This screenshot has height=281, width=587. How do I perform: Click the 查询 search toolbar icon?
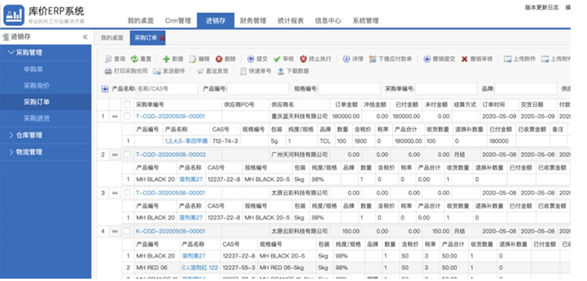click(108, 59)
